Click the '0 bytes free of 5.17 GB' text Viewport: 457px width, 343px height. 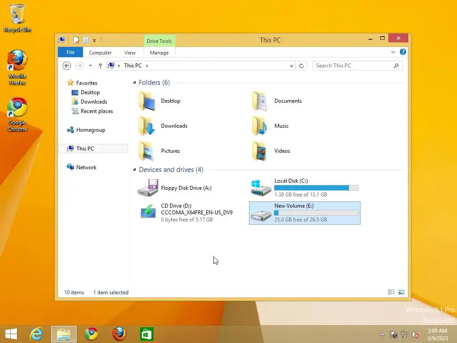click(187, 220)
